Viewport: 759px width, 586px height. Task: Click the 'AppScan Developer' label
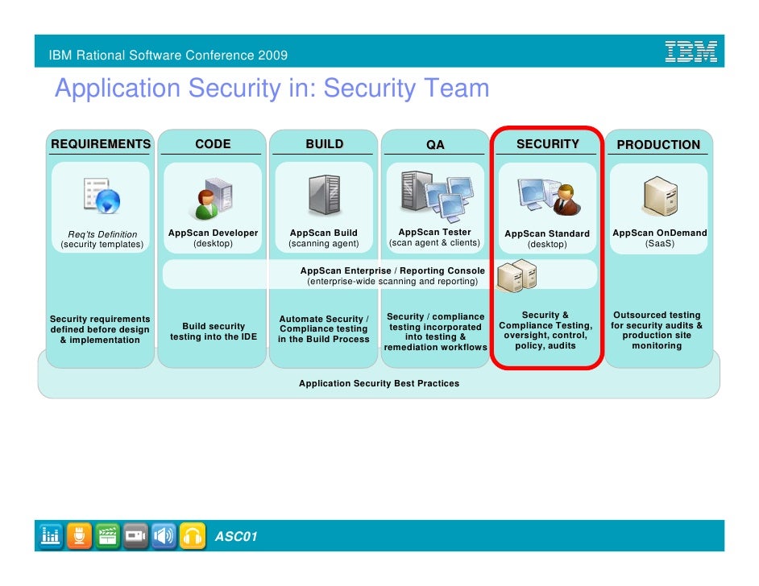213,233
